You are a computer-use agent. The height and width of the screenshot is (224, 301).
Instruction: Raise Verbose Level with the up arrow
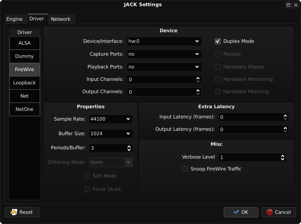282,156
